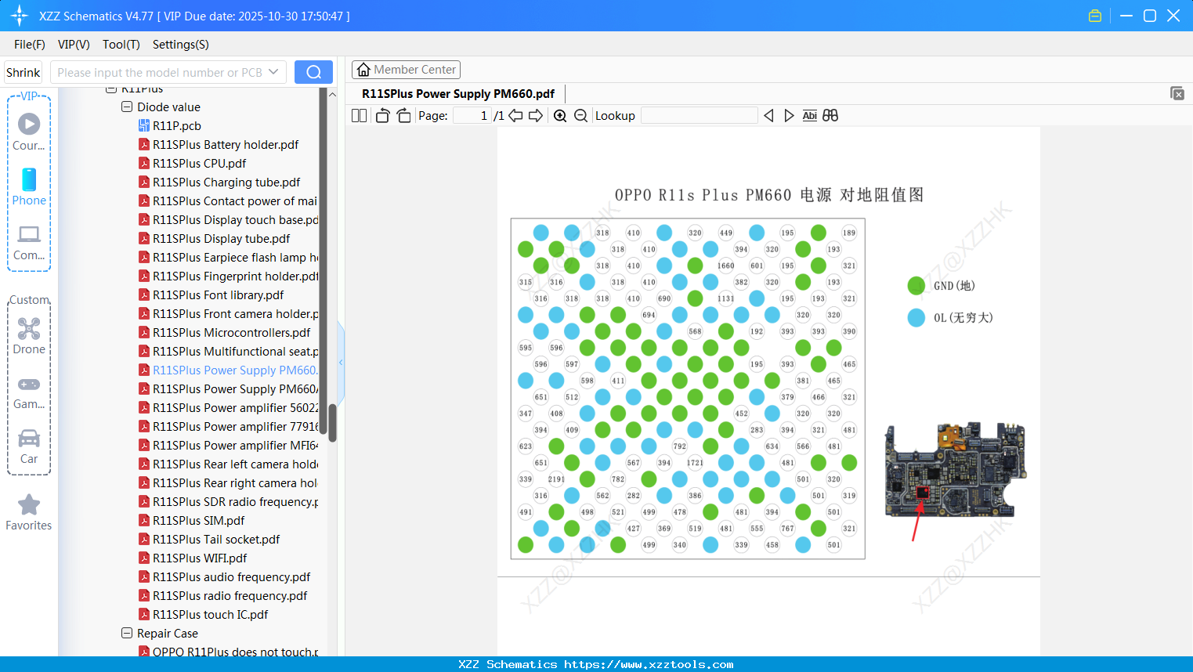The image size is (1193, 672).
Task: Open Favorites star icon
Action: tap(29, 504)
